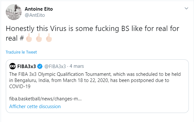Open the @FIBA3x3 handle in quoted tweet
The image size is (194, 122).
point(55,66)
